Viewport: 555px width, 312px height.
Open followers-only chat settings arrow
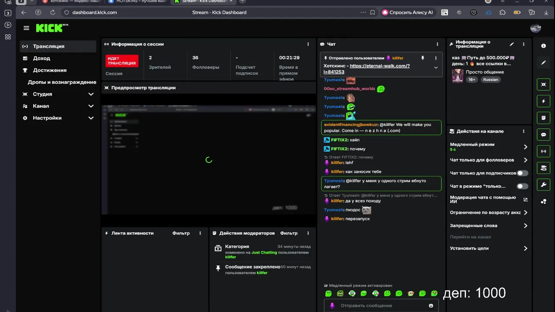(x=526, y=160)
